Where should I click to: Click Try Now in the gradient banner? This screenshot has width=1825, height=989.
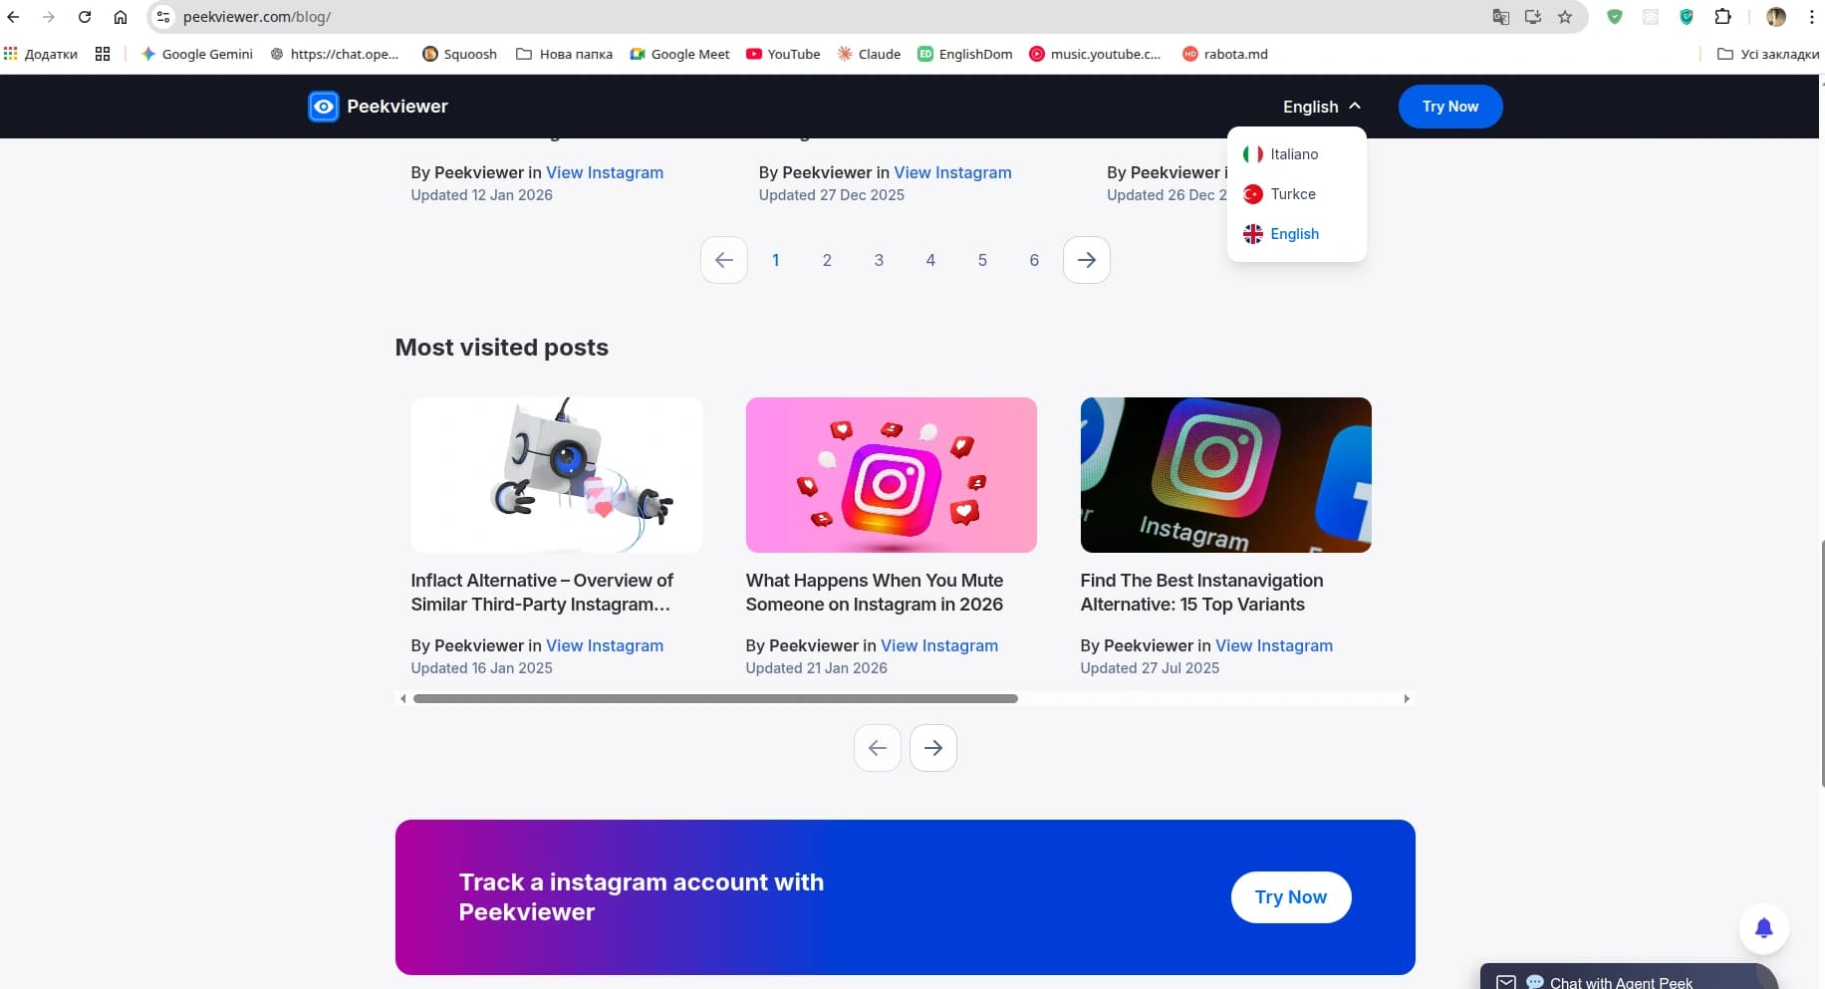tap(1291, 897)
